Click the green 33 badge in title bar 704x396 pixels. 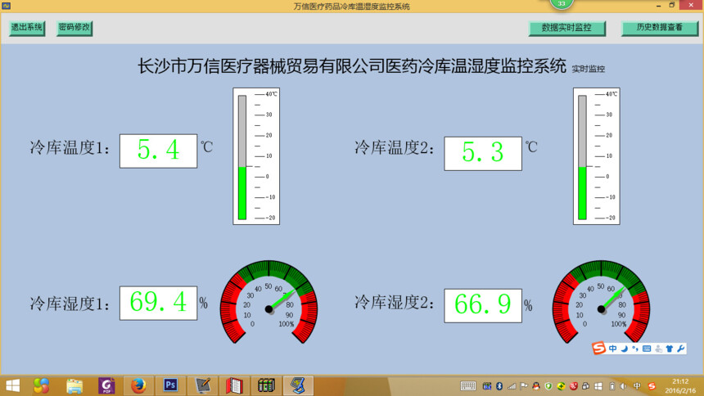[562, 4]
